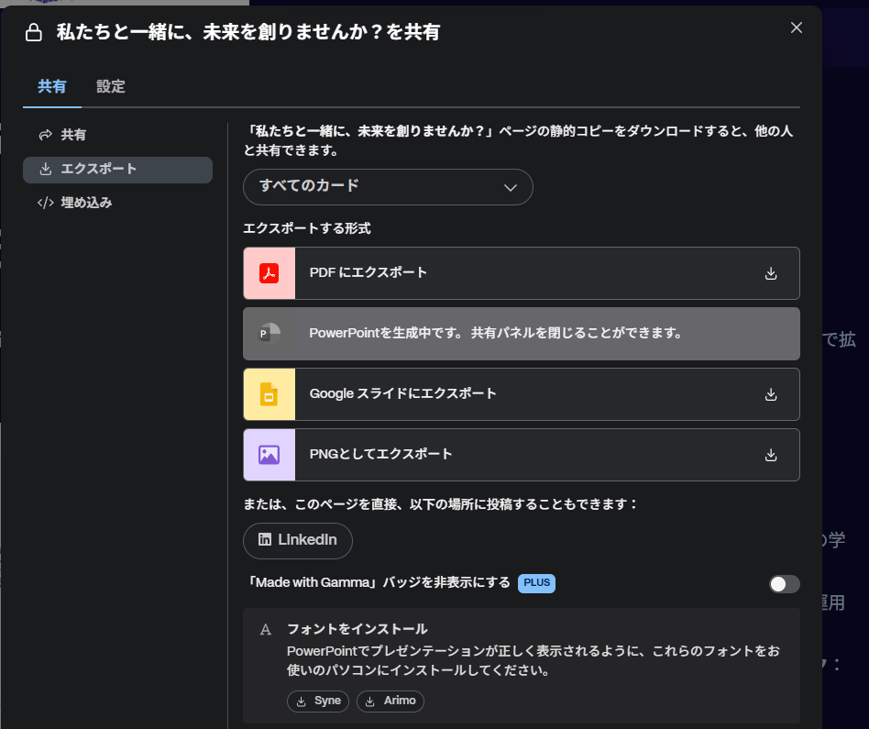This screenshot has height=729, width=869.
Task: Click the PNG export purple image icon
Action: [269, 455]
